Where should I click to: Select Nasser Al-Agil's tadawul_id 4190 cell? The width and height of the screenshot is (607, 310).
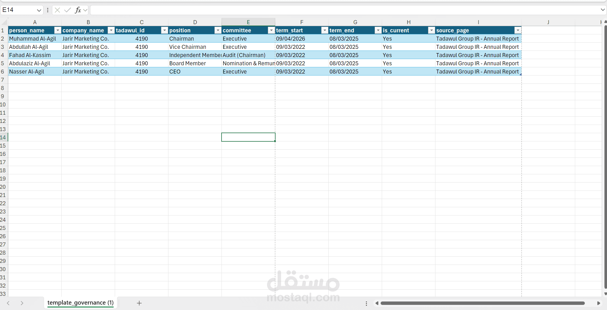point(141,72)
